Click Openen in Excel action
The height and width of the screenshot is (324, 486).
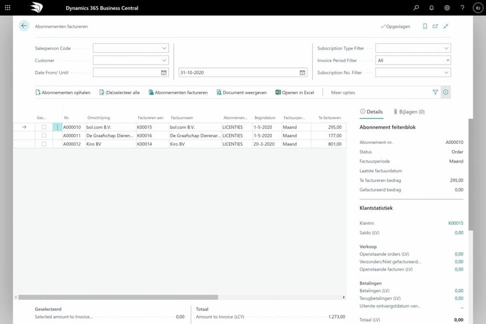(x=295, y=93)
